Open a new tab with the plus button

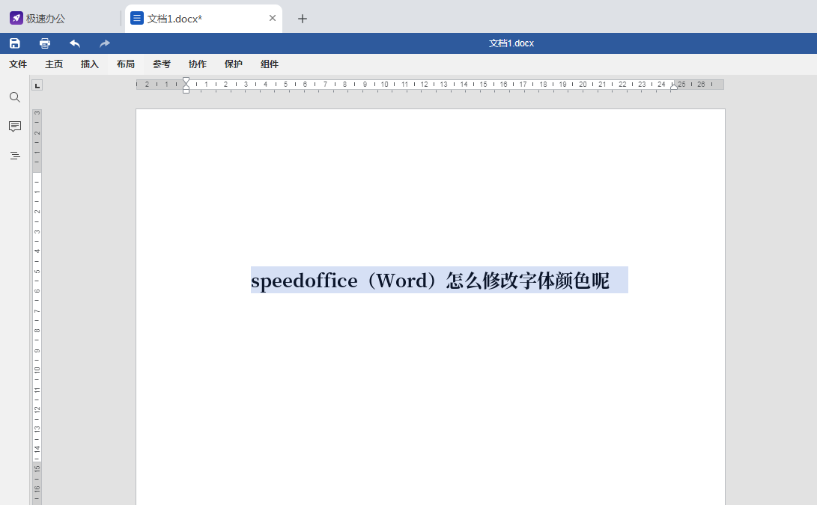(303, 19)
